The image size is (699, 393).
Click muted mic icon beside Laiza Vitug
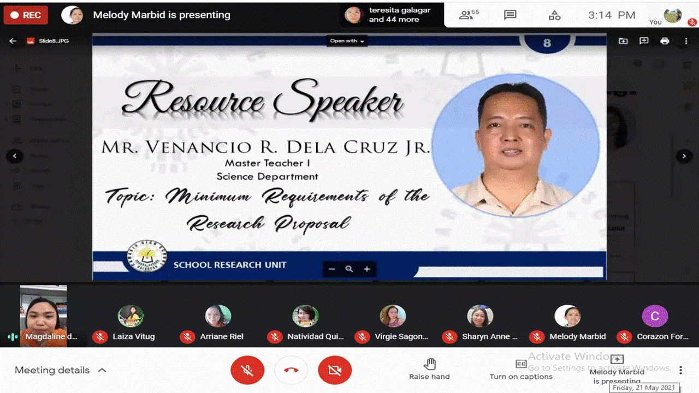[x=100, y=337]
